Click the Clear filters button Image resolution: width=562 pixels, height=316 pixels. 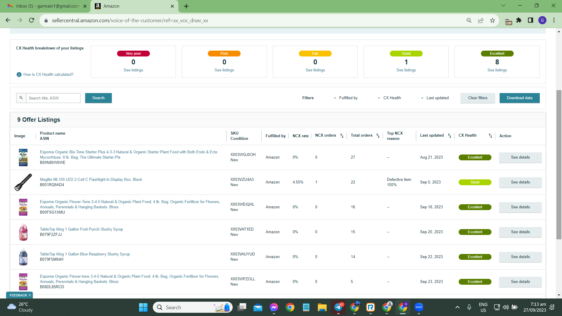click(x=478, y=98)
